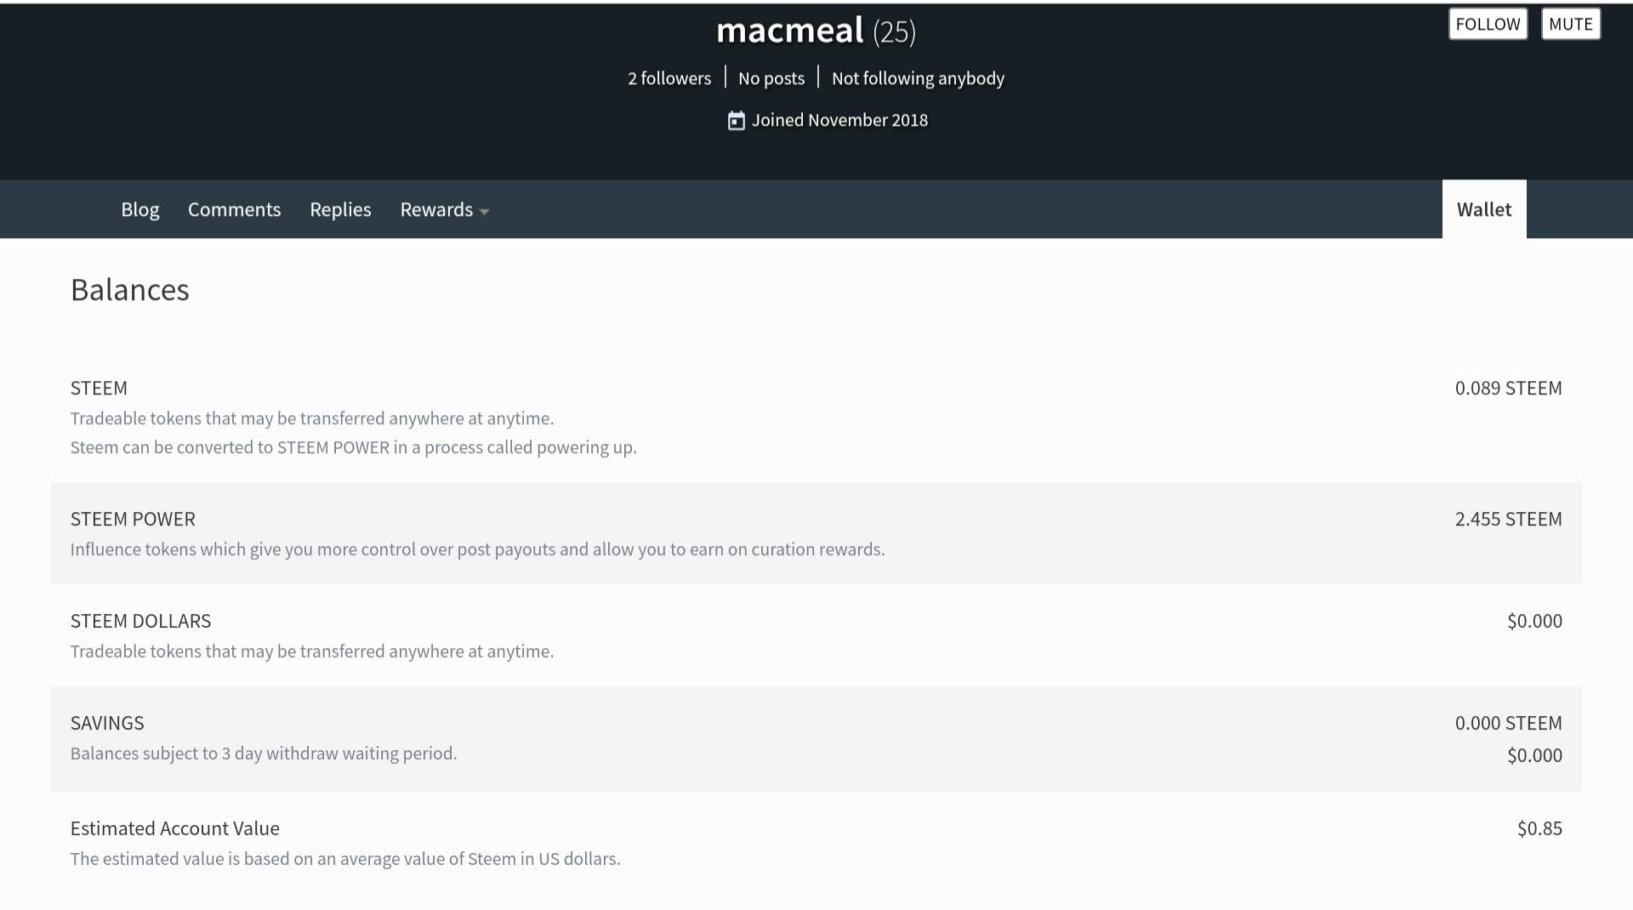The height and width of the screenshot is (910, 1633).
Task: Click the Savings 0.000 STEEM amount
Action: [1508, 724]
